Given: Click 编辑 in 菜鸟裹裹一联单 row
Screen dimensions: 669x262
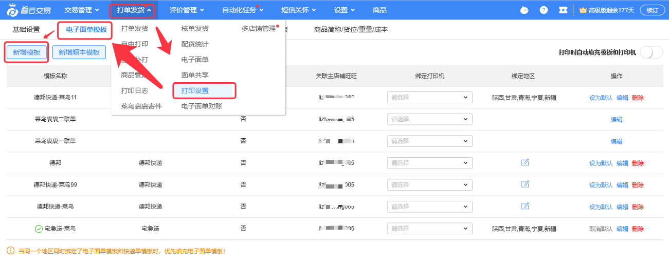Looking at the screenshot, I should click(617, 141).
